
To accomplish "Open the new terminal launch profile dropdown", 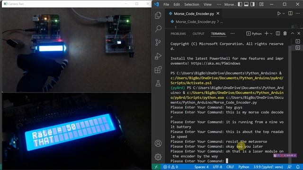I will tap(271, 34).
